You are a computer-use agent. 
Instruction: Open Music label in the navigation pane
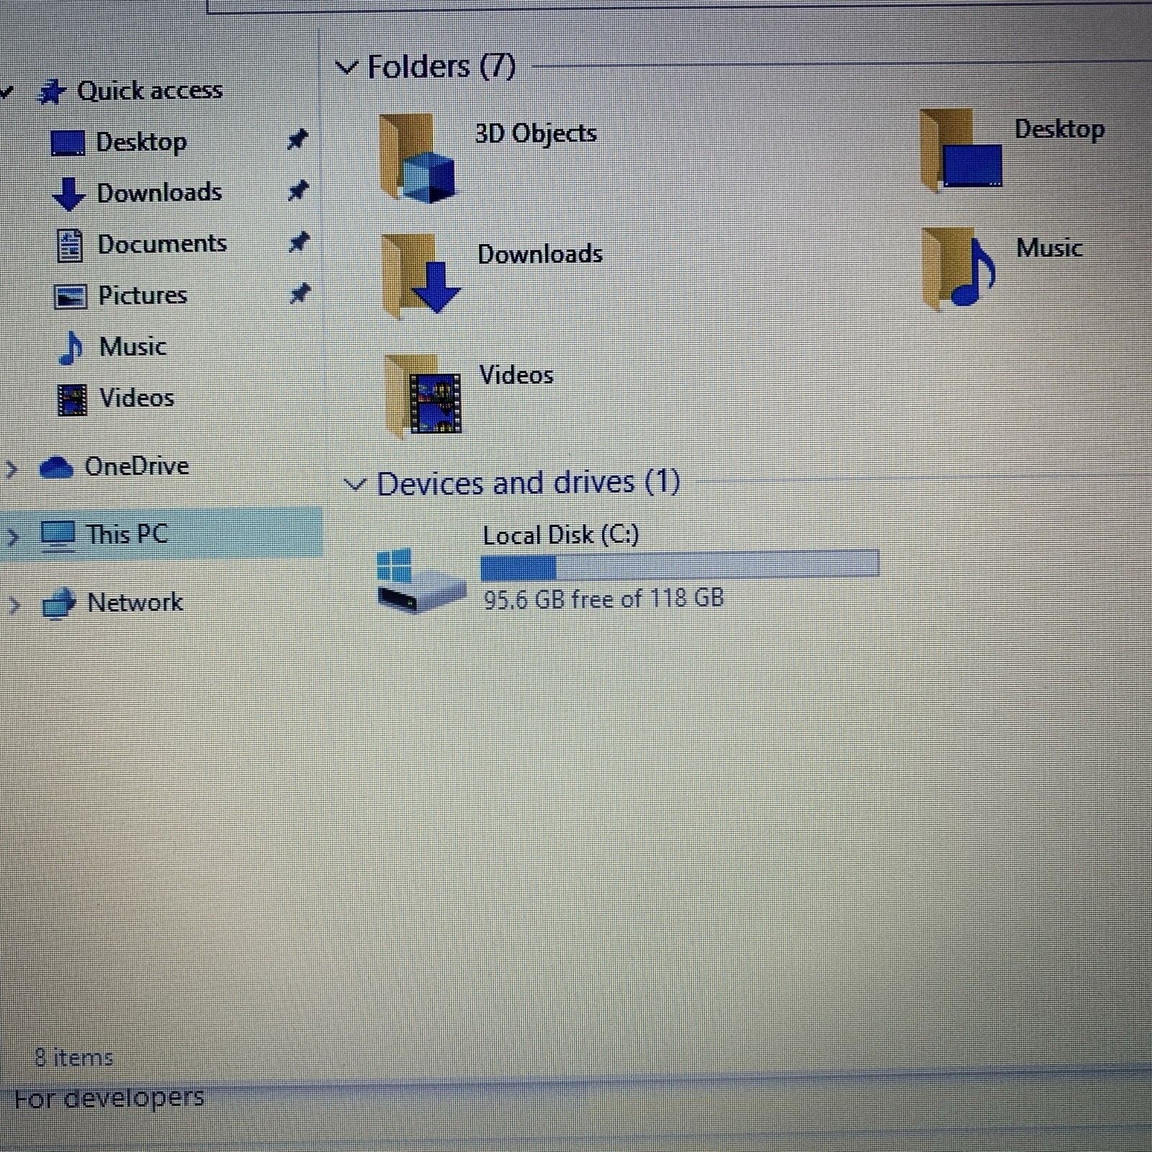[133, 347]
